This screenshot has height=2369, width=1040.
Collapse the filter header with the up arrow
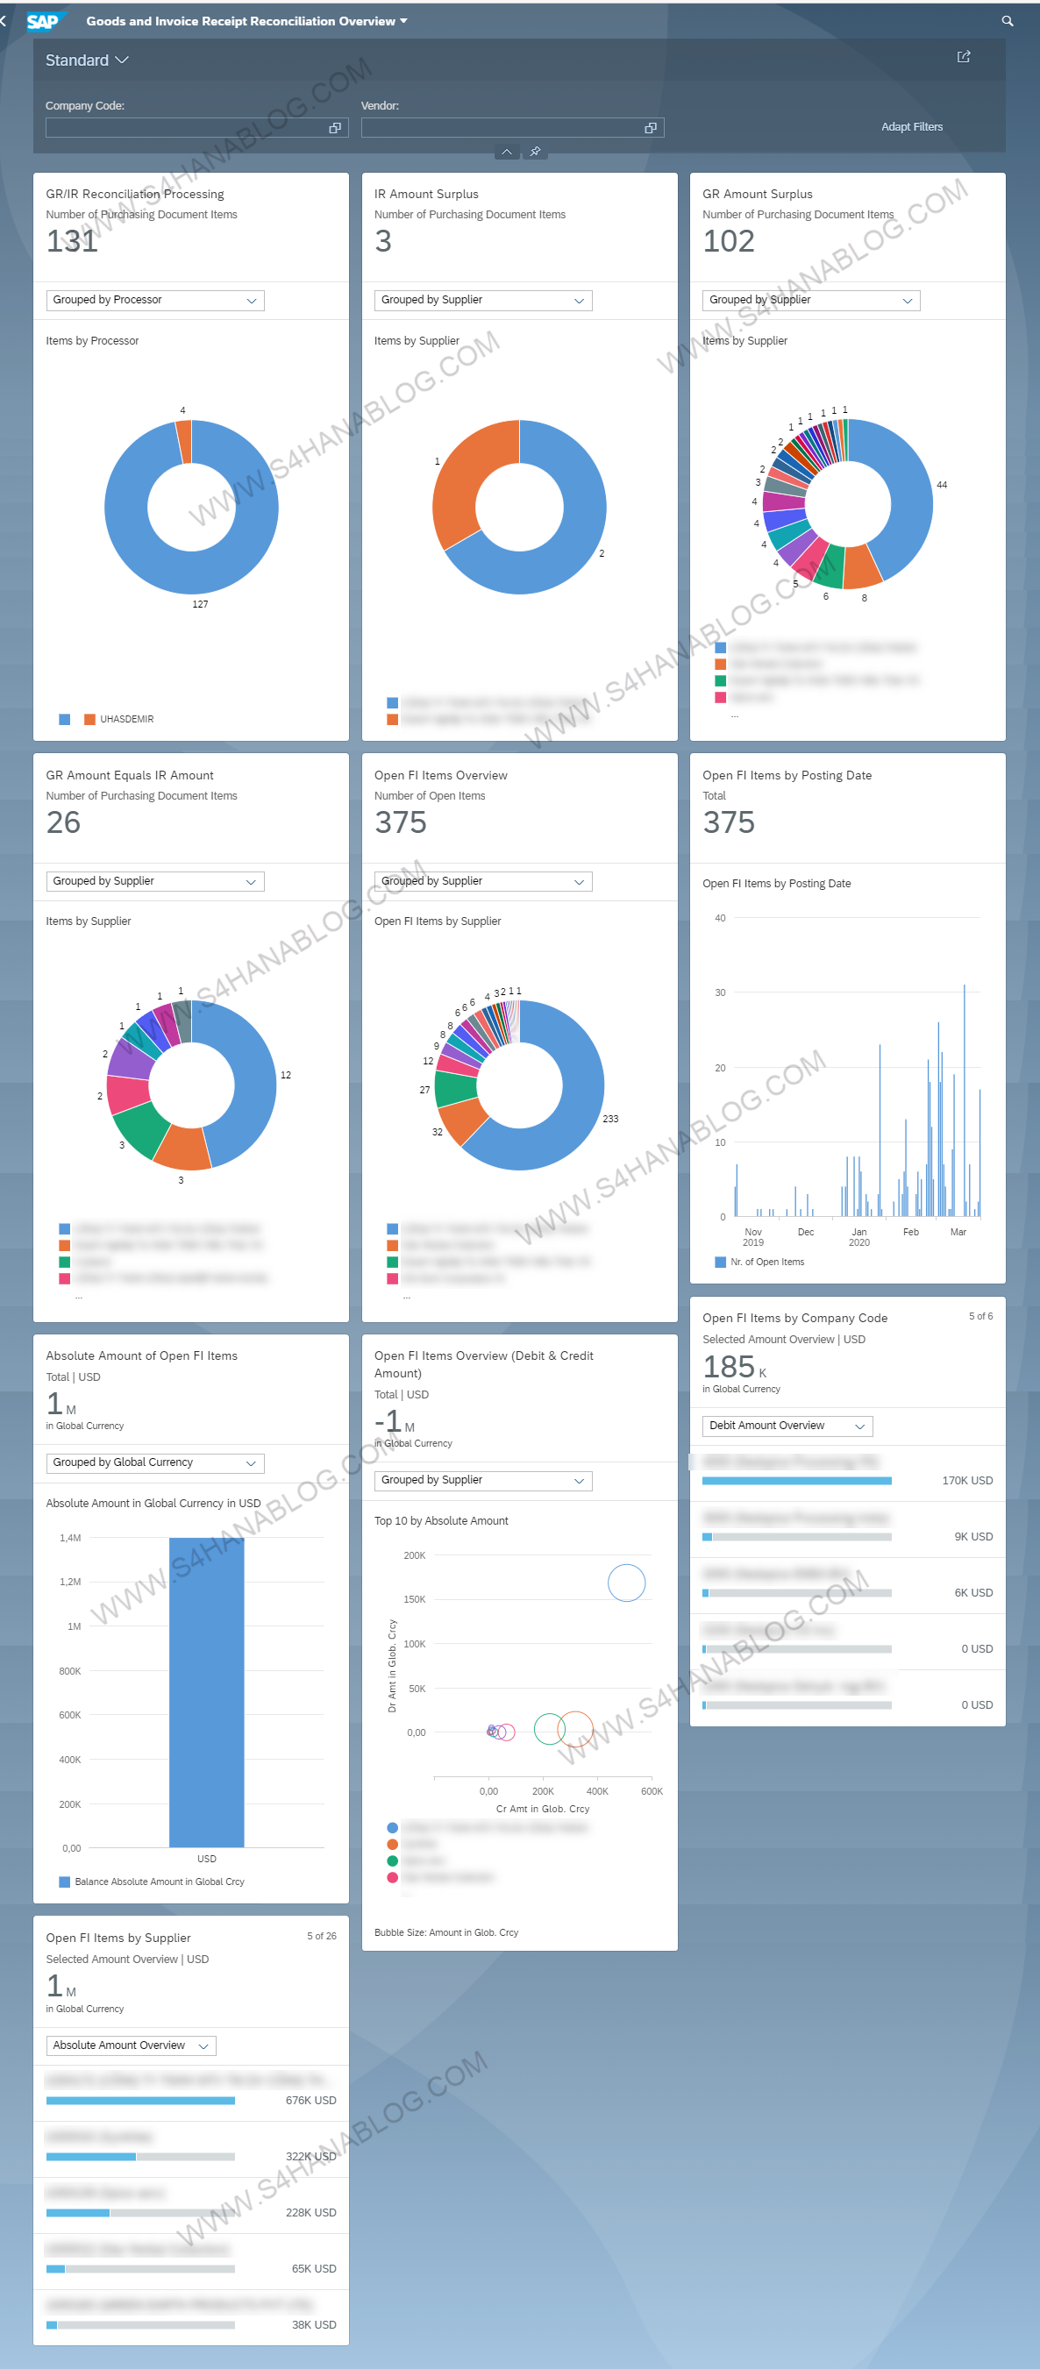pos(507,152)
